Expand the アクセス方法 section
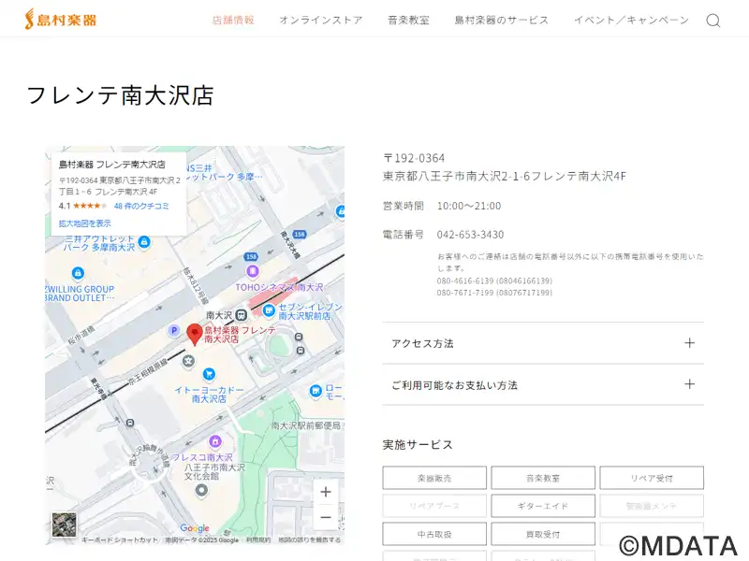The height and width of the screenshot is (561, 749). pos(543,343)
